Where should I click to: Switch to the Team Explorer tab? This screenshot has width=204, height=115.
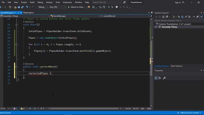(x=177, y=66)
